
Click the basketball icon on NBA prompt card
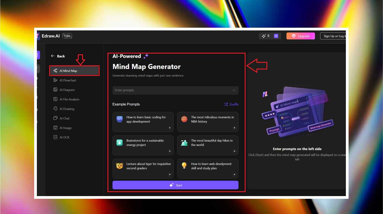(184, 119)
